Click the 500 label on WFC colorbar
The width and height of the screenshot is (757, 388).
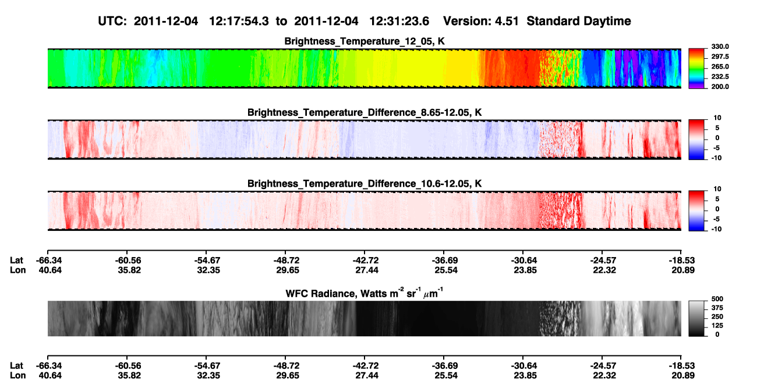click(717, 298)
